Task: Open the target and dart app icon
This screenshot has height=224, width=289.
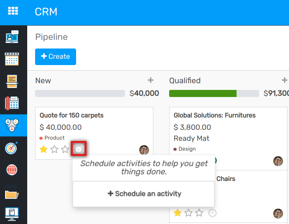Action: [12, 148]
